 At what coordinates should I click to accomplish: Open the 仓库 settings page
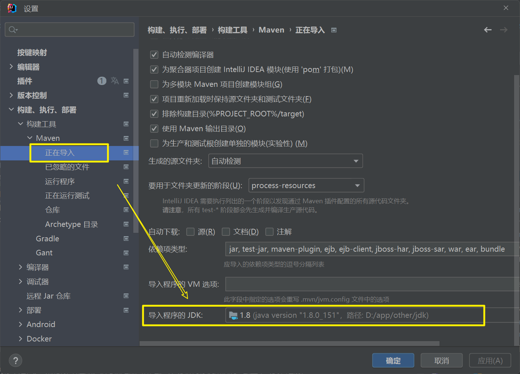(52, 210)
